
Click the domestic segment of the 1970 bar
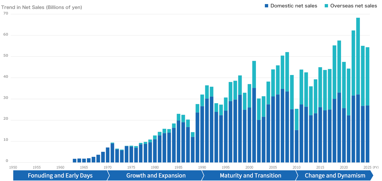pyautogui.click(x=108, y=155)
